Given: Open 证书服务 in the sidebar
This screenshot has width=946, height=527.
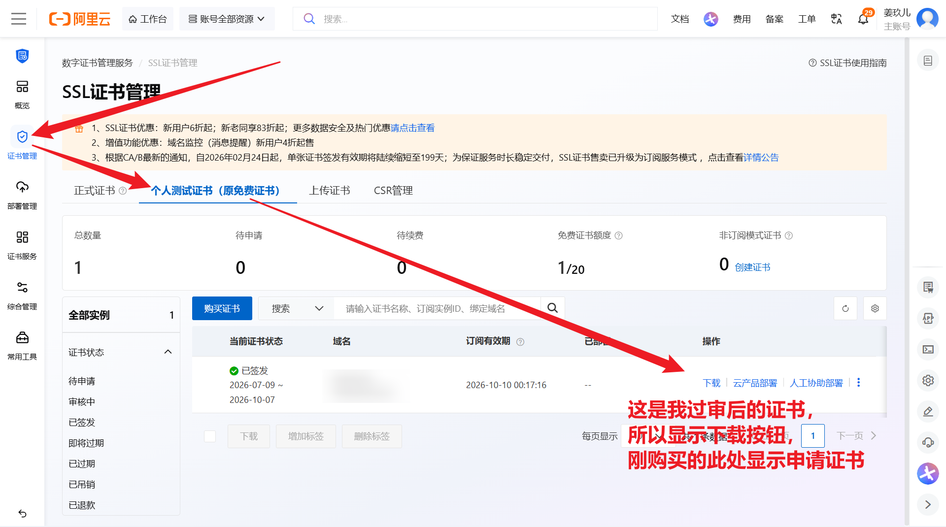Looking at the screenshot, I should coord(22,245).
